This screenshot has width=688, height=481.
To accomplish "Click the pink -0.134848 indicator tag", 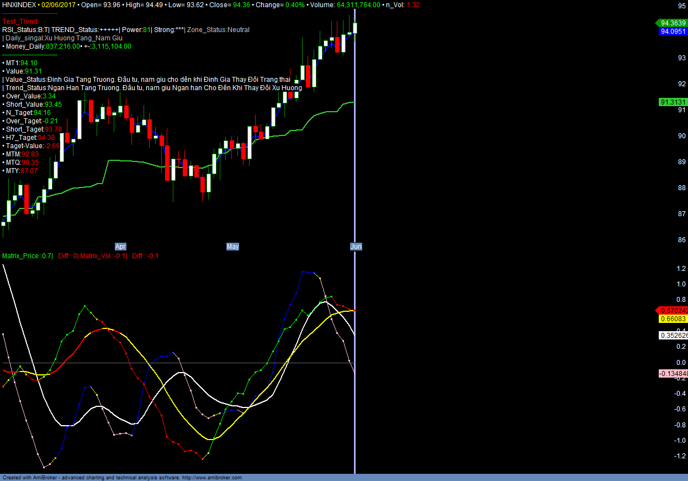I will tap(673, 374).
